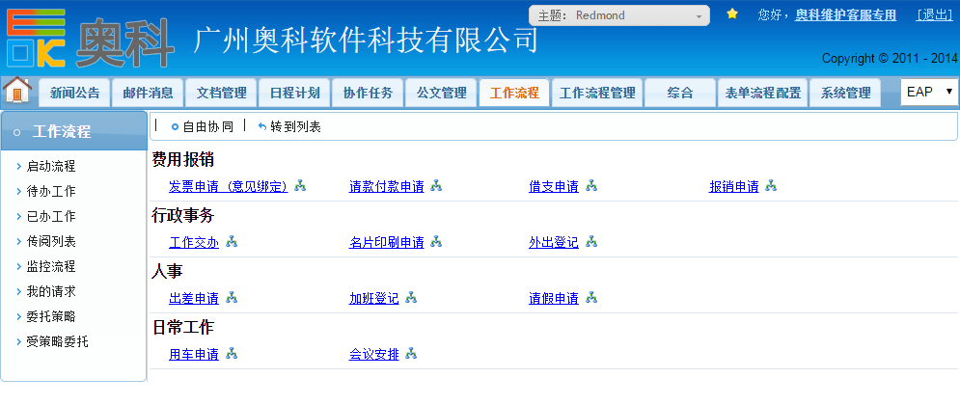
Task: Click flowchart icon beside 报销申请
Action: (771, 187)
